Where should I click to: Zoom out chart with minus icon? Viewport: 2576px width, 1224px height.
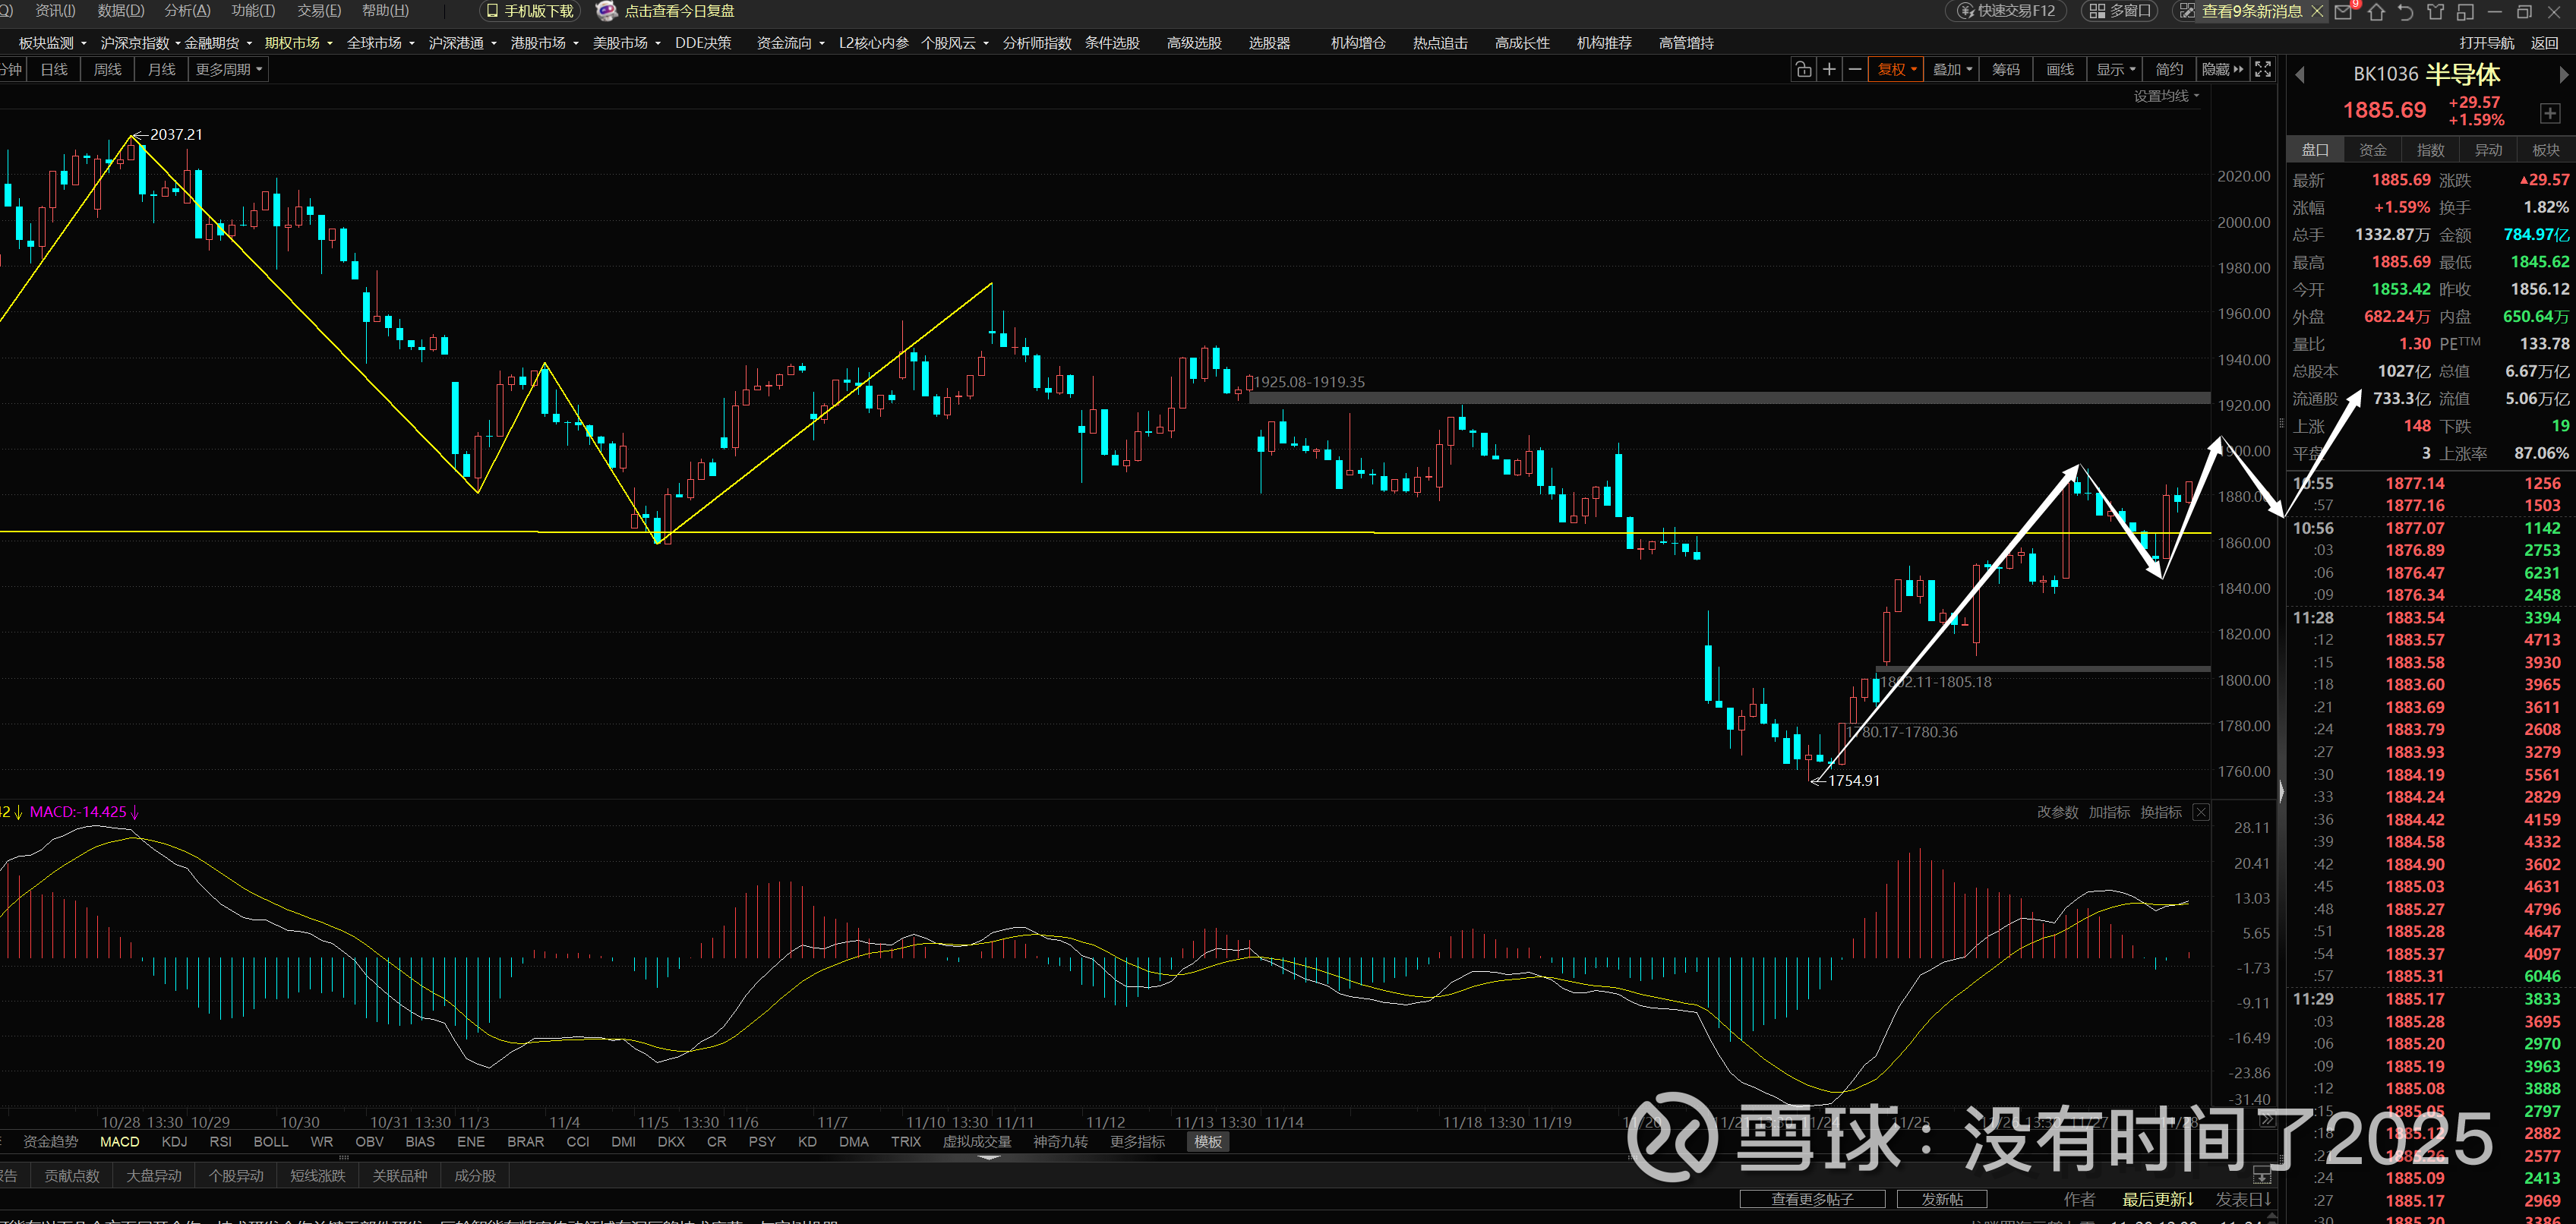[1855, 69]
